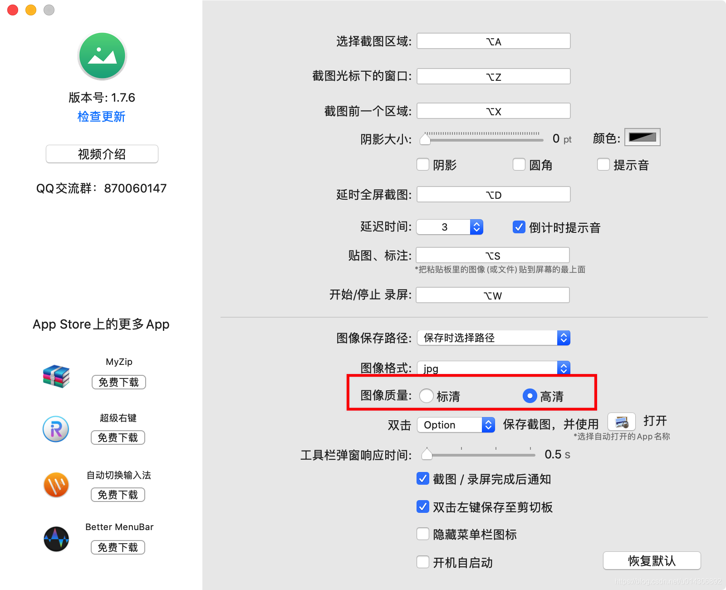
Task: Click the 恢复默认 button
Action: coord(651,560)
